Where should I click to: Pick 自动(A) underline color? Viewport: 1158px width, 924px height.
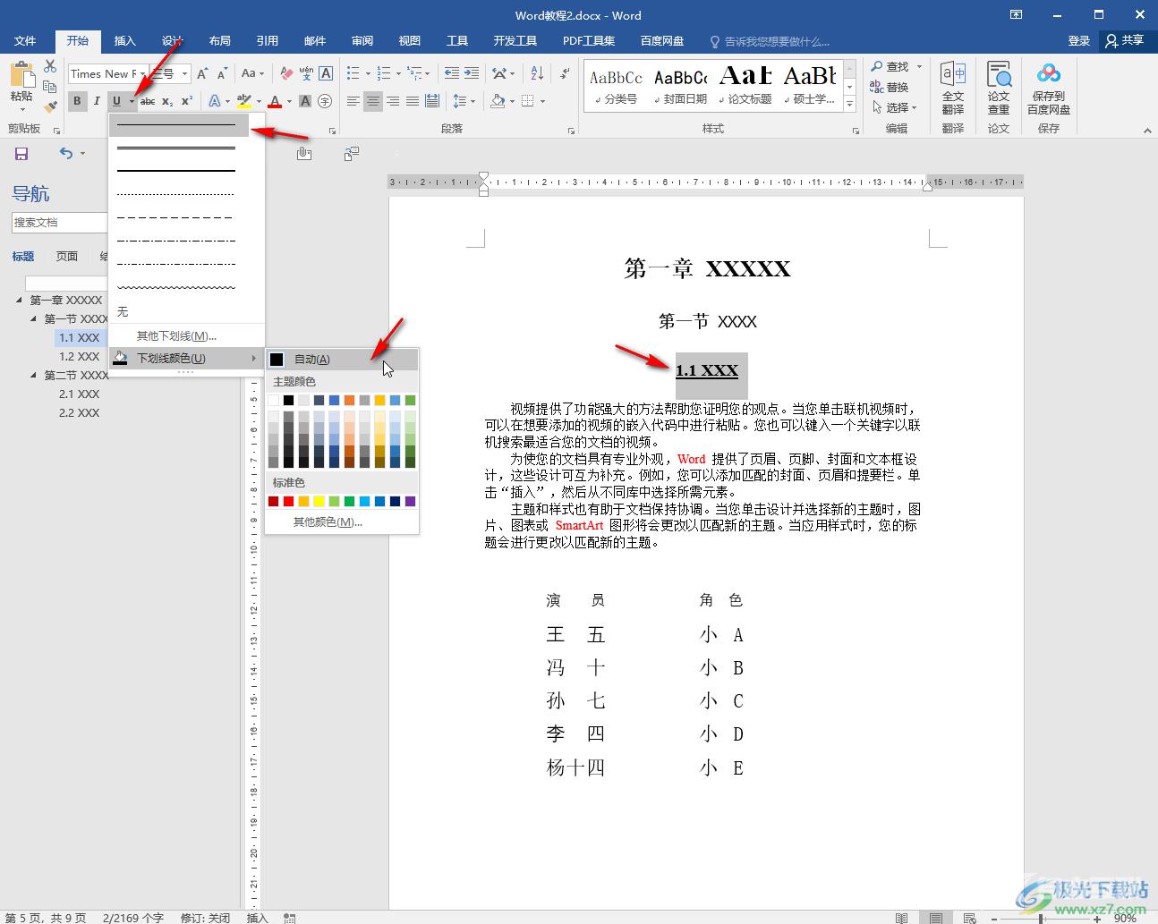pos(342,360)
